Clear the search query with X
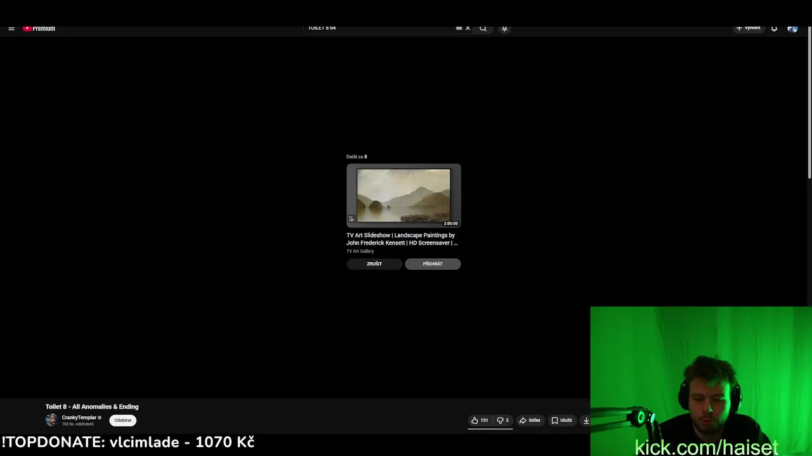This screenshot has width=812, height=456. 468,28
